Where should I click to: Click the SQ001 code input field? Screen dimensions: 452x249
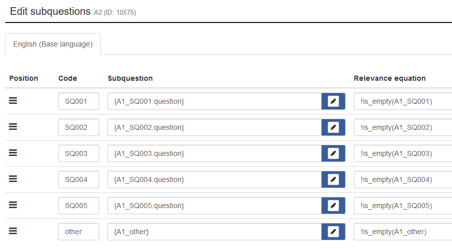pyautogui.click(x=78, y=101)
